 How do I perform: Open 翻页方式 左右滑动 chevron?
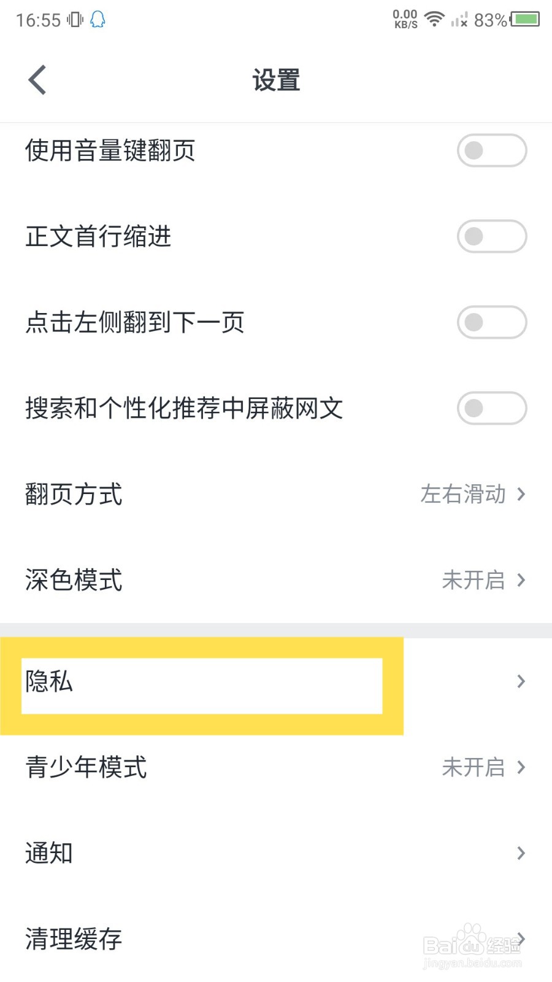(x=521, y=494)
